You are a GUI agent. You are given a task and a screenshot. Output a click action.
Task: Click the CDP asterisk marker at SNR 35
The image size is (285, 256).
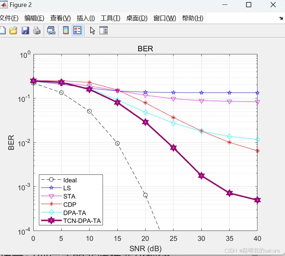pyautogui.click(x=229, y=142)
